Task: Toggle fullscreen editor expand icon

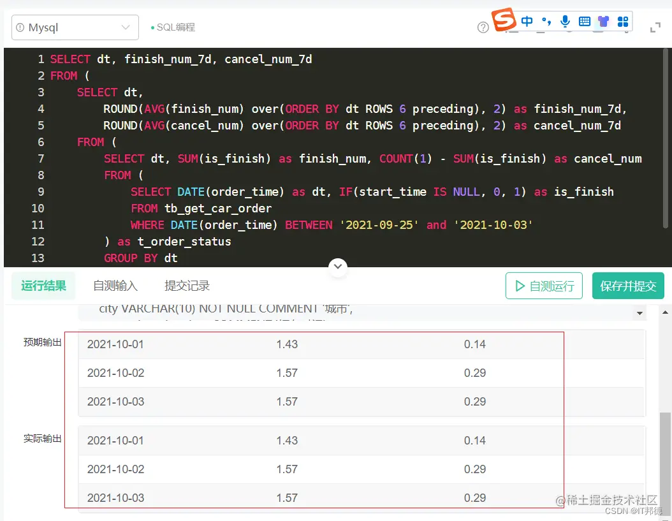Action: pos(655,28)
